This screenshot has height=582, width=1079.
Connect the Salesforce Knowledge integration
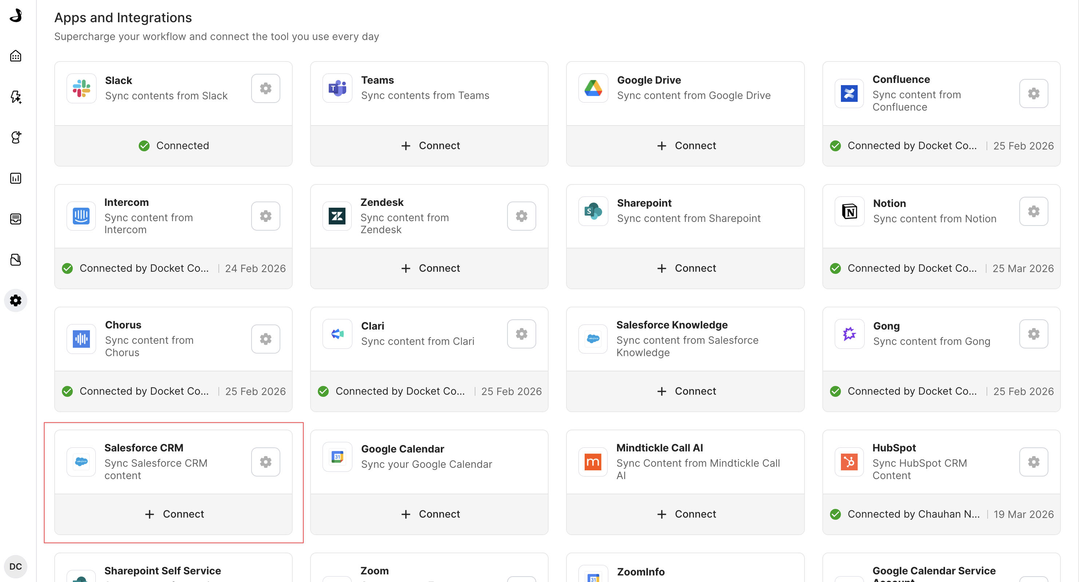tap(685, 391)
